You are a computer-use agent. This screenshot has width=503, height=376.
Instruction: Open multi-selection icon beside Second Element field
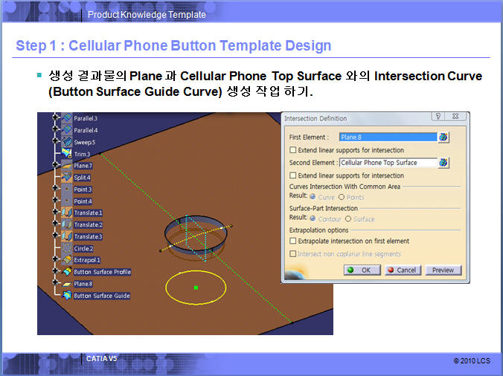[x=444, y=162]
